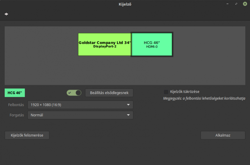Maximize the Kijelző window
This screenshot has width=250, height=165.
pos(236,4)
